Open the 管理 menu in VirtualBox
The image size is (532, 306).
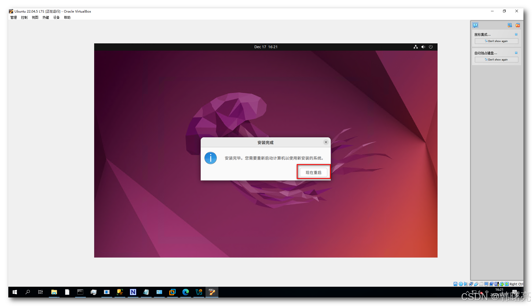13,17
